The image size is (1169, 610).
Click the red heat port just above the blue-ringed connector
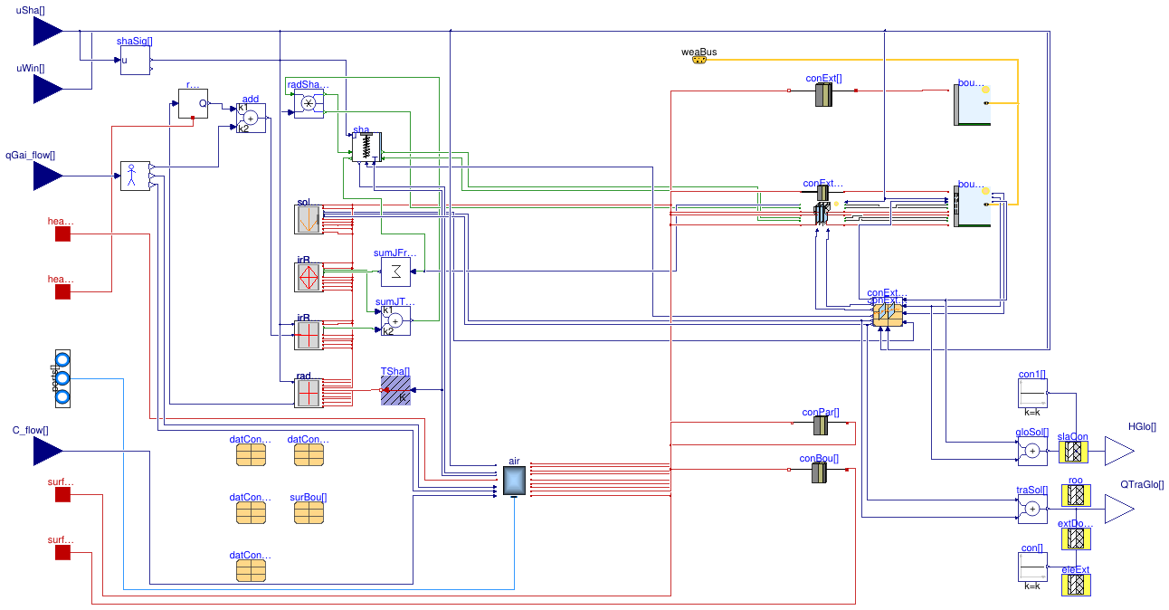62,292
